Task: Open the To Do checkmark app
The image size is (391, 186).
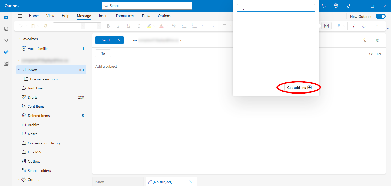Action: (x=6, y=52)
